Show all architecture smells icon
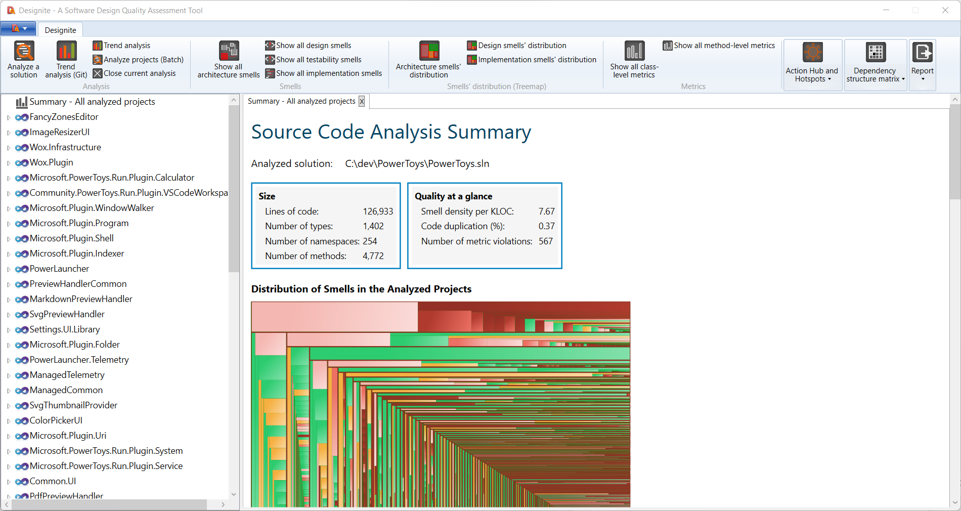This screenshot has width=961, height=511. coord(229,51)
